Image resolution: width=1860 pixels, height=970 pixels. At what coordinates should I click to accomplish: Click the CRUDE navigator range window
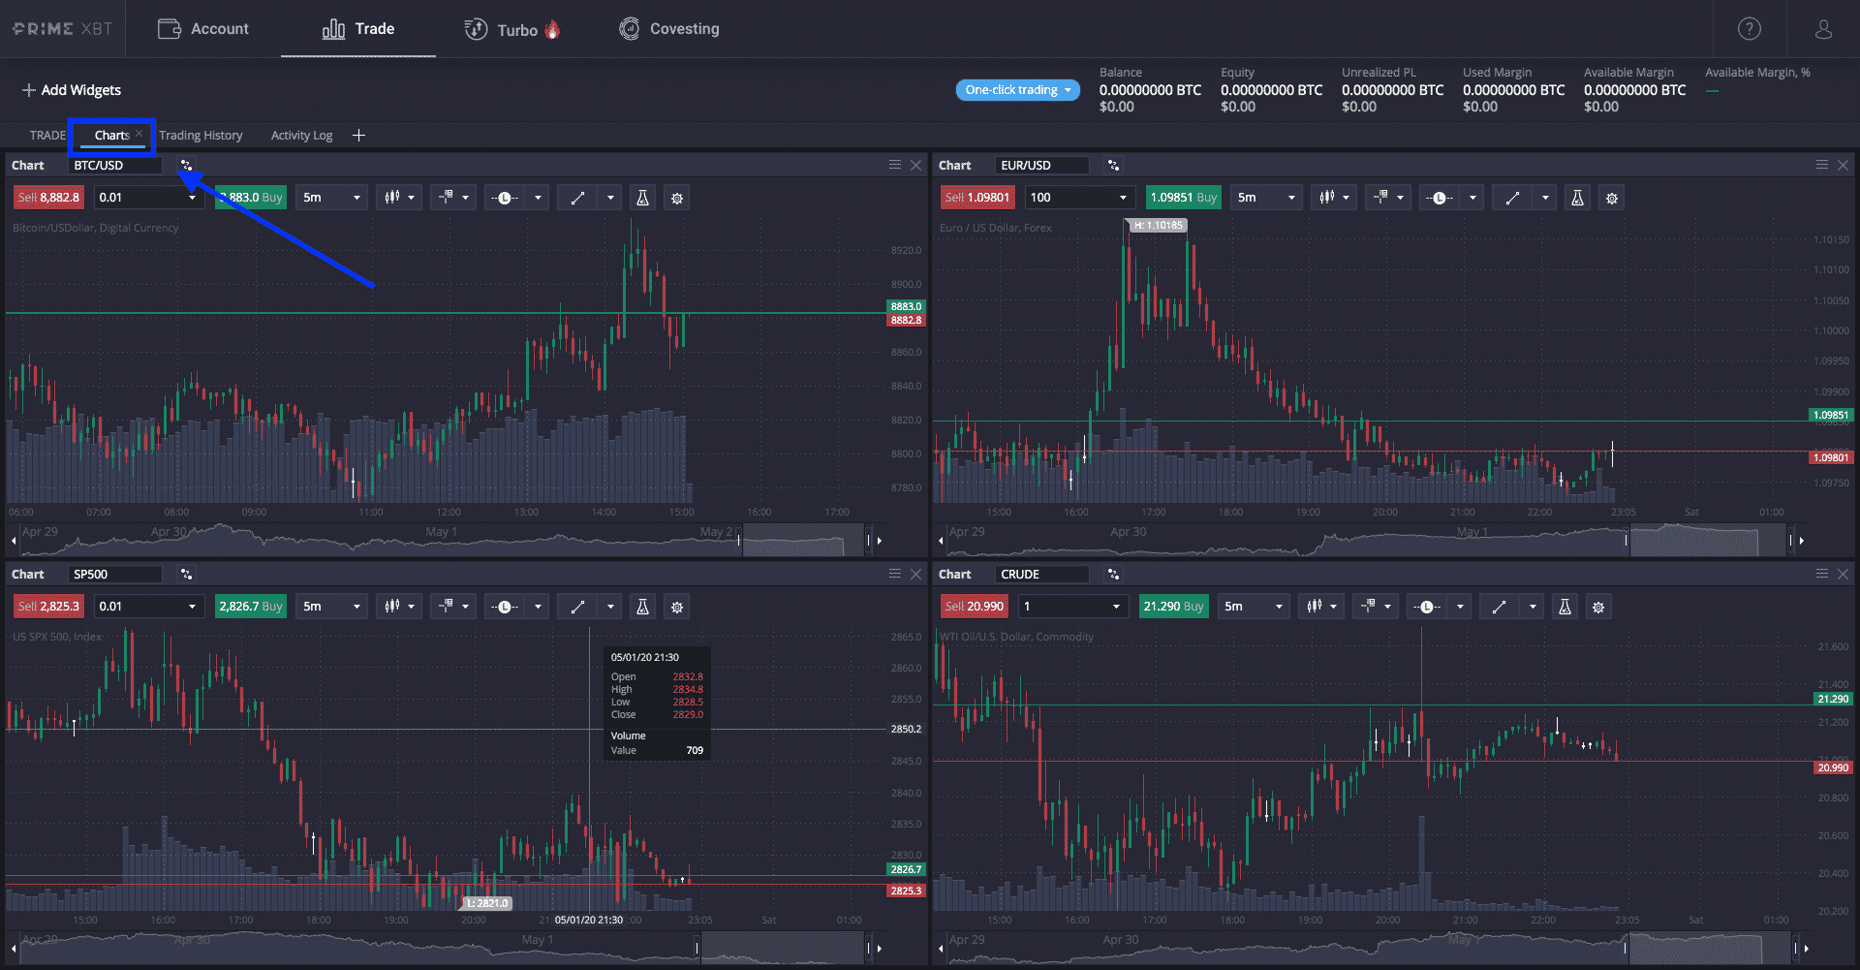[x=1709, y=949]
